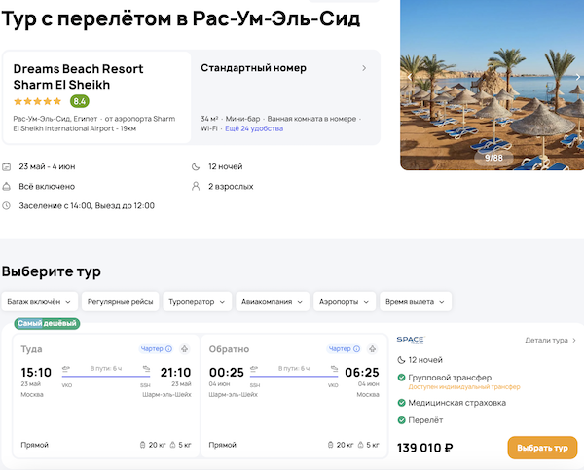Toggle the Регулярные рейсы filter chip
The width and height of the screenshot is (584, 470).
[x=121, y=302]
